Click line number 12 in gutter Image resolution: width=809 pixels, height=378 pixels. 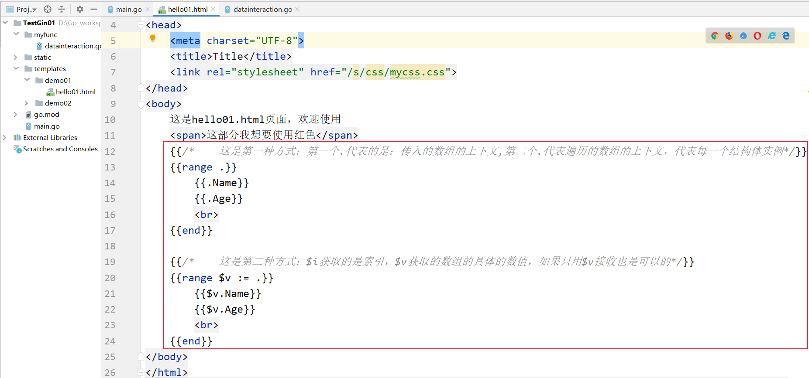pyautogui.click(x=110, y=151)
